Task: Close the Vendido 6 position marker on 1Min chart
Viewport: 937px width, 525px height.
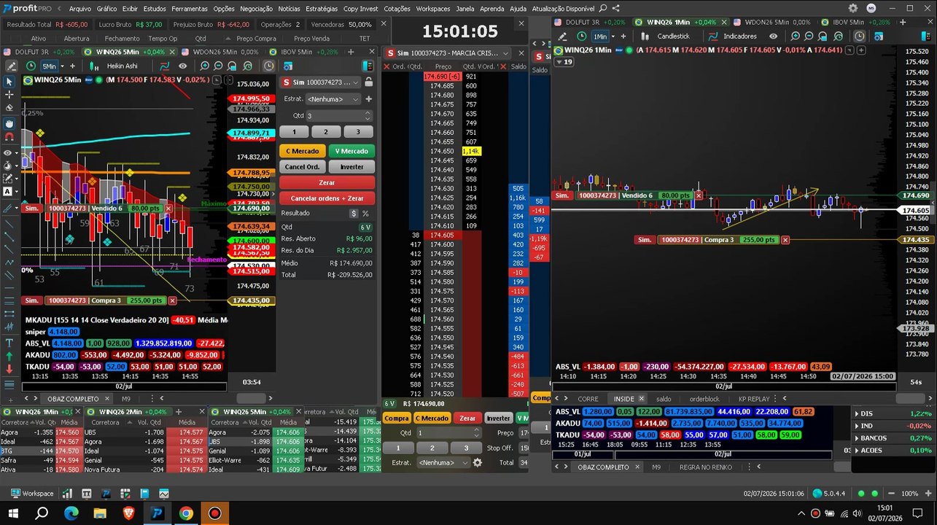Action: [699, 195]
